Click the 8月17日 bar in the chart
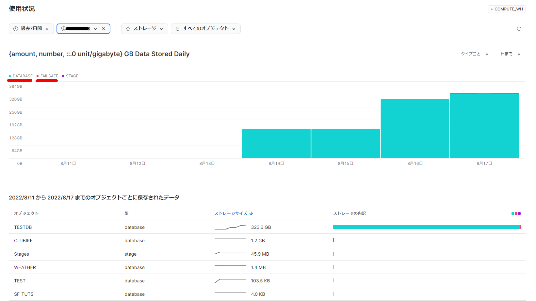Viewport: 536px width, 301px height. (484, 126)
